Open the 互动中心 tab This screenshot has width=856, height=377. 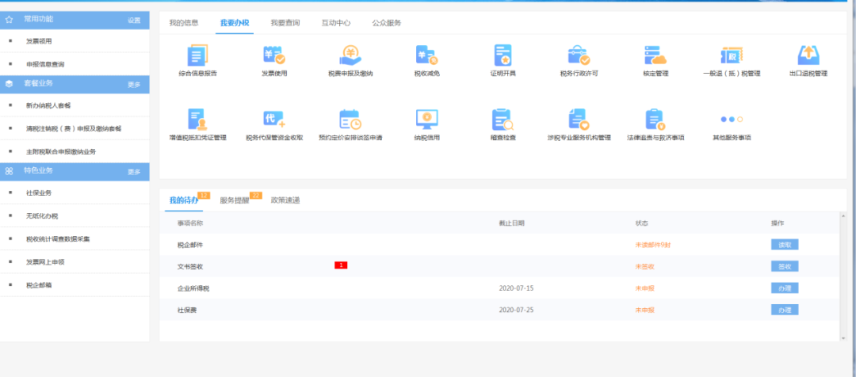[336, 23]
